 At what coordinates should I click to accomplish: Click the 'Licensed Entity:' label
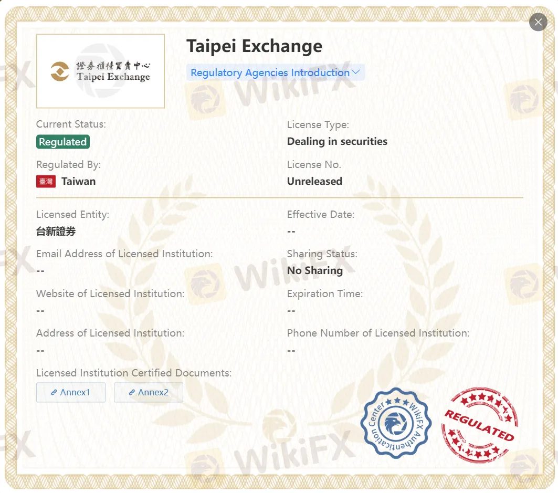(x=72, y=214)
